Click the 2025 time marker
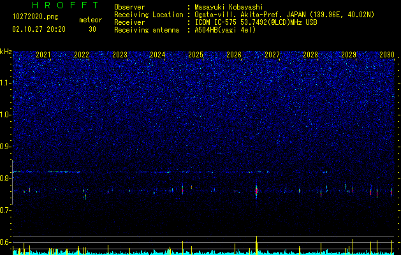This screenshot has height=255, width=401. pos(196,55)
